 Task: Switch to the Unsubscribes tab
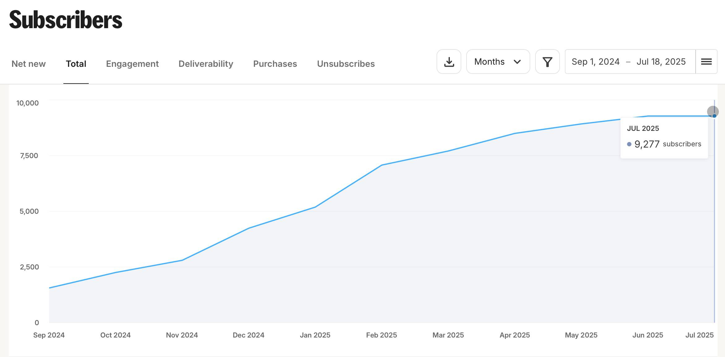pyautogui.click(x=346, y=64)
